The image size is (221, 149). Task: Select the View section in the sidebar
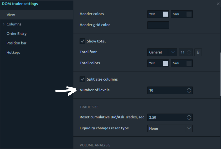coord(11,15)
